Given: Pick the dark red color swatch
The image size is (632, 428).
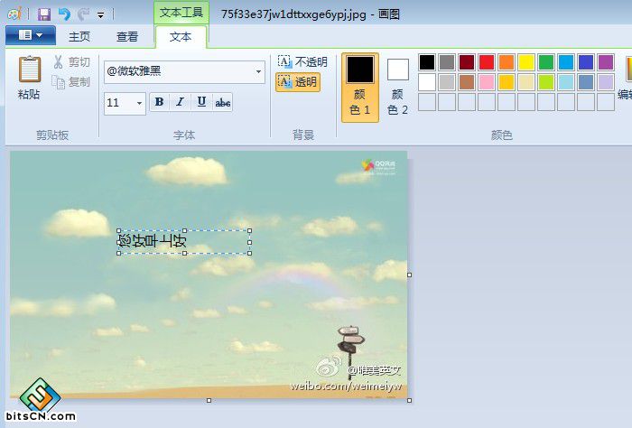Looking at the screenshot, I should click(467, 62).
